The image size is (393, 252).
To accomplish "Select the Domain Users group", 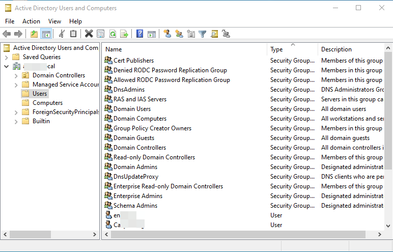I will tap(132, 108).
